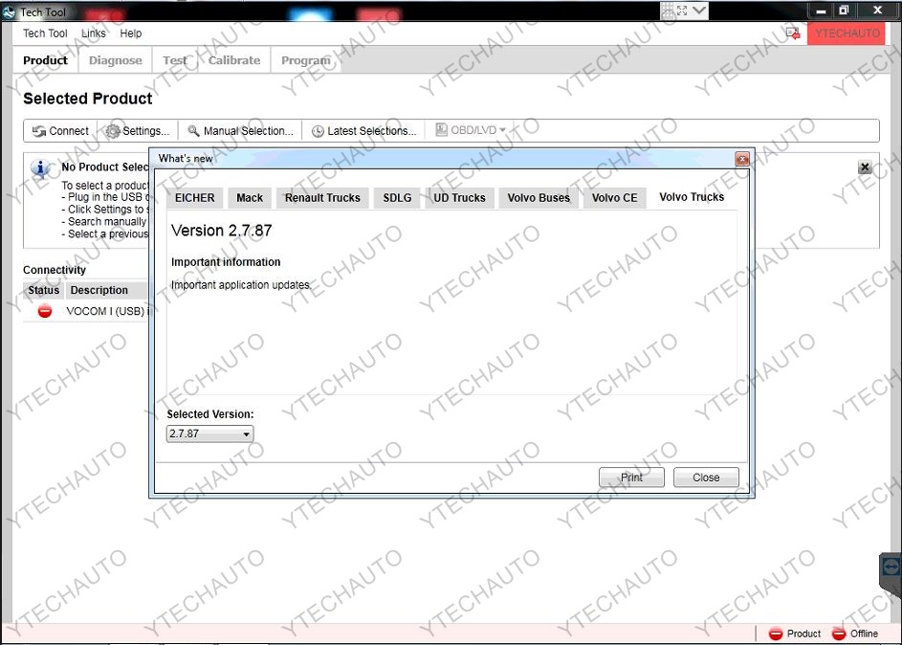
Task: Click the Connect toolbar icon
Action: click(39, 130)
